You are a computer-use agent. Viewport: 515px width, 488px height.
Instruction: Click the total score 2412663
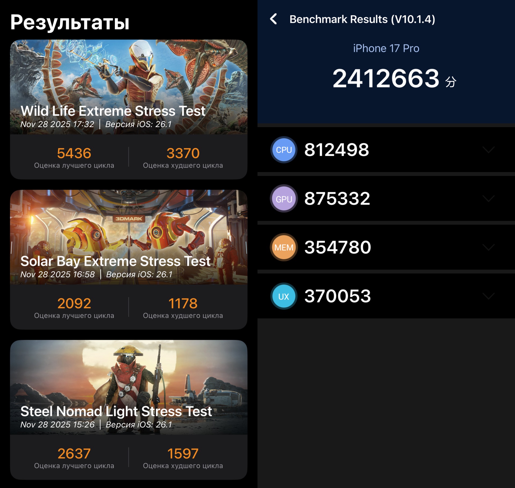386,79
